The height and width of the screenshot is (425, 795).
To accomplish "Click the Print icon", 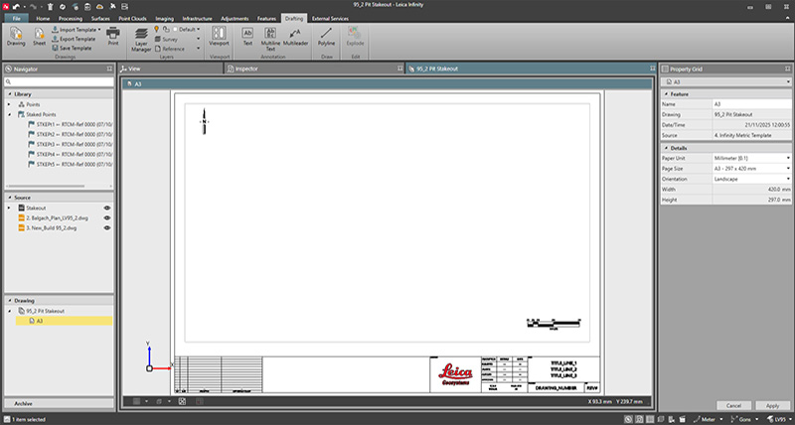I will pyautogui.click(x=113, y=37).
